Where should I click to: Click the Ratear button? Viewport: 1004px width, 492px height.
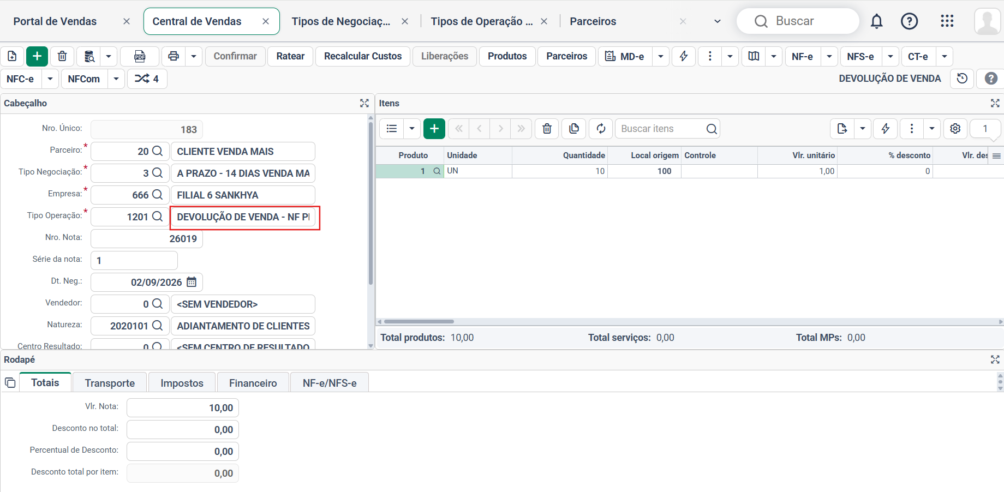click(x=290, y=56)
